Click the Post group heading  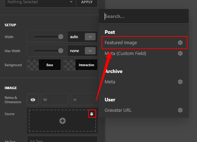[110, 32]
